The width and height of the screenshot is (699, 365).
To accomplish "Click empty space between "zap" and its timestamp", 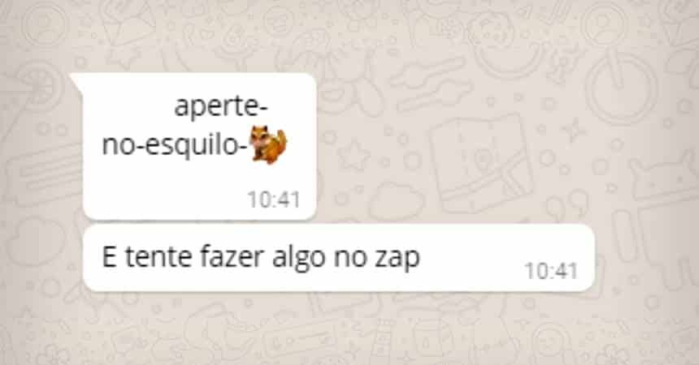I will [471, 258].
